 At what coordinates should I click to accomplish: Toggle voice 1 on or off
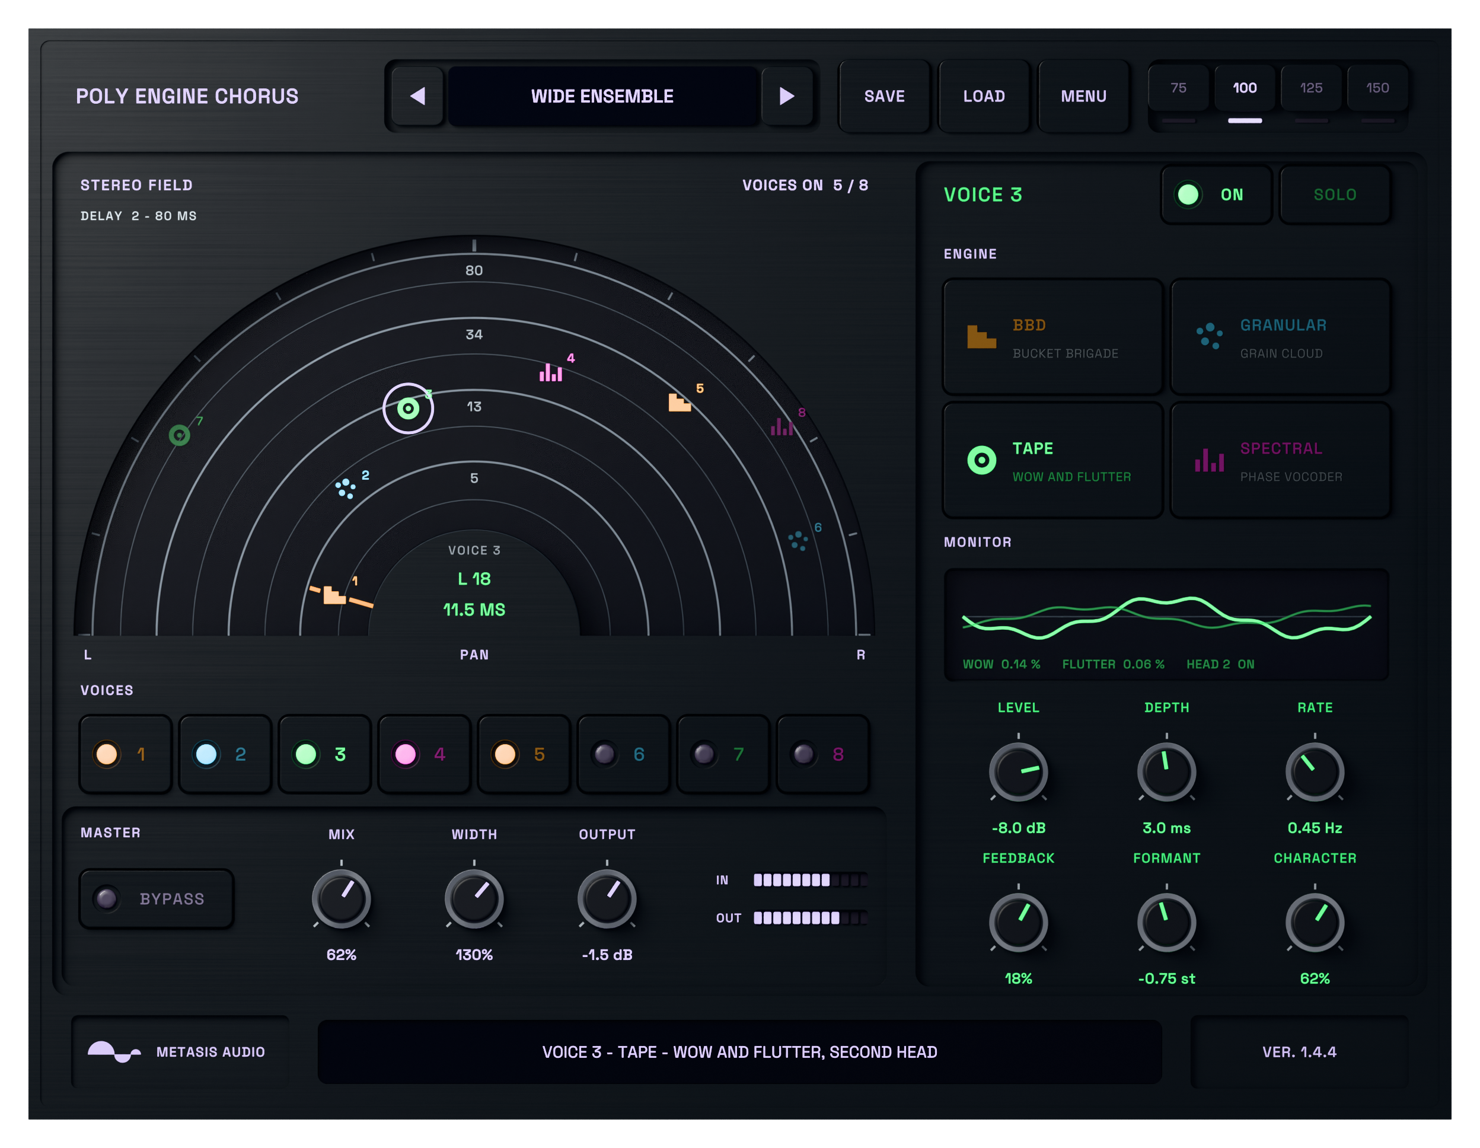(125, 754)
